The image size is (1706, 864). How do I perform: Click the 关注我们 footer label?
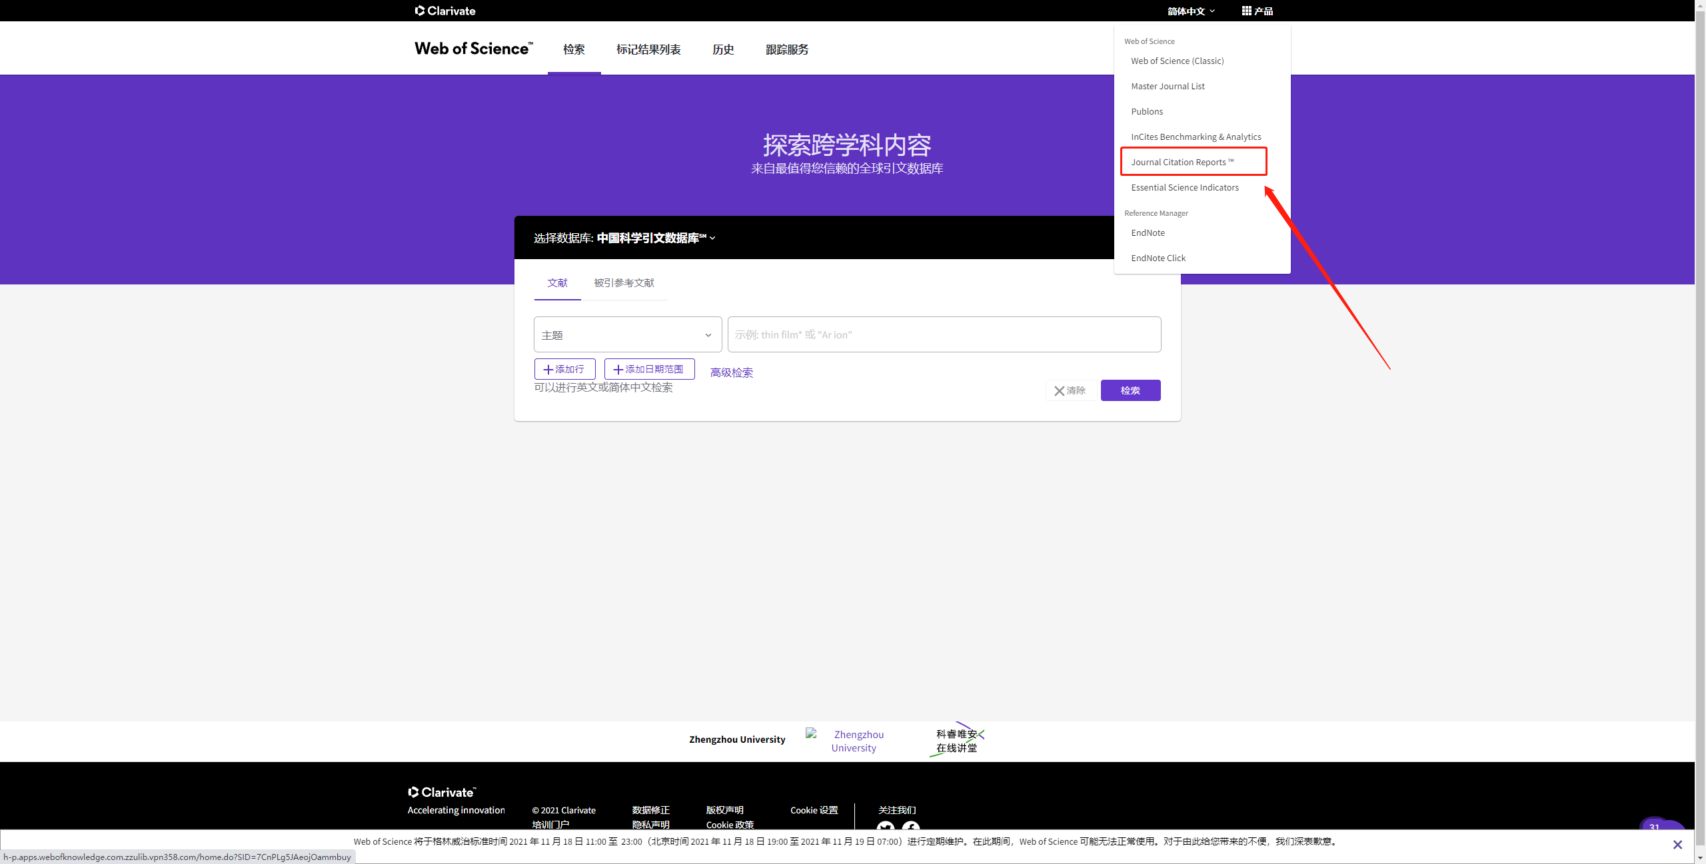897,810
